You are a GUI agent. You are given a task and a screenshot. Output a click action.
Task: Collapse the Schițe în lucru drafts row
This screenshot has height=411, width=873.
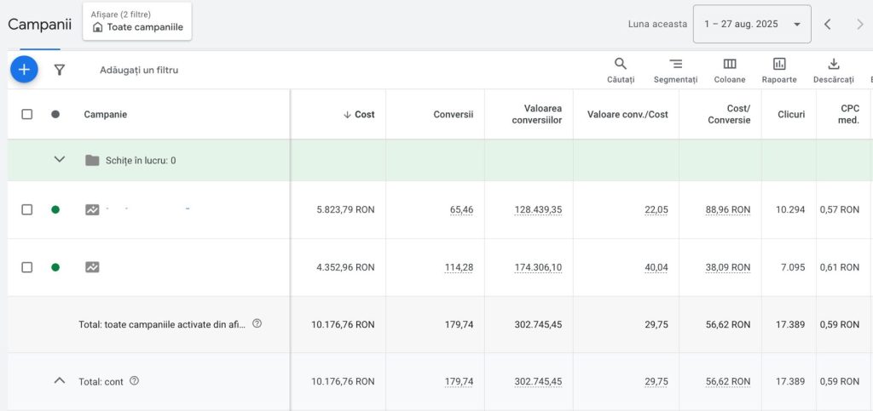[x=59, y=160]
